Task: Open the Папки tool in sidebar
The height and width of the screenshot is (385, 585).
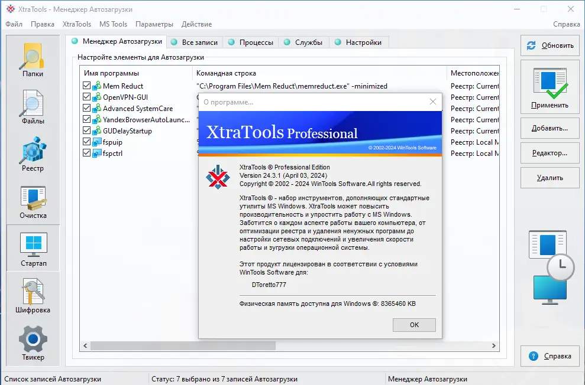Action: [x=33, y=60]
